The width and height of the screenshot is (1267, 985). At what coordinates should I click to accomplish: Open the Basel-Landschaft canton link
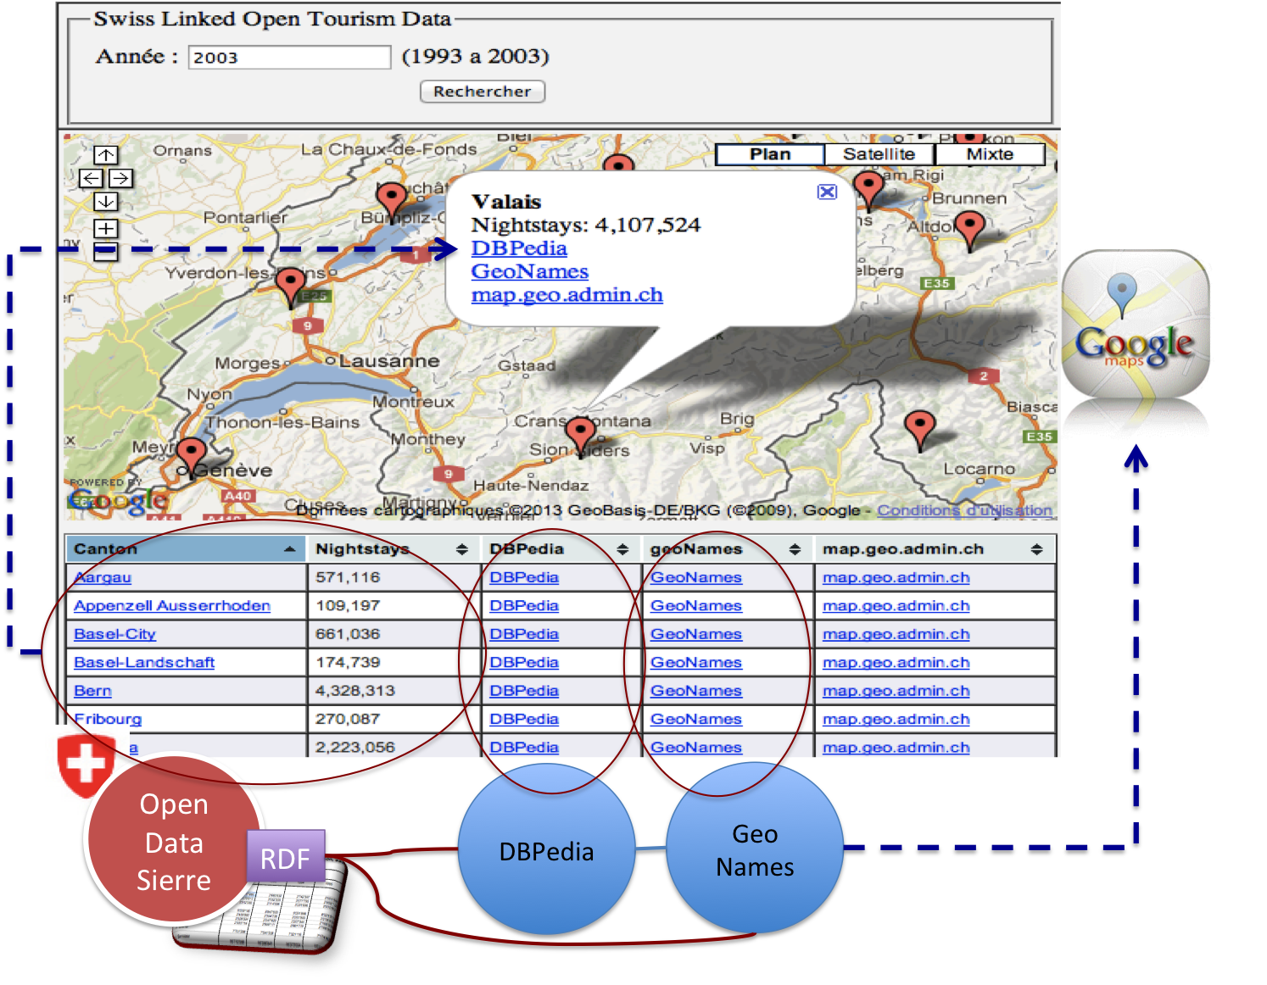coord(144,663)
